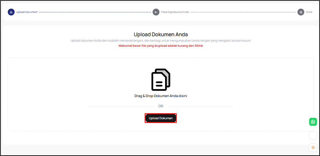Click the Place Signature step circle icon
The height and width of the screenshot is (156, 320).
[x=156, y=12]
